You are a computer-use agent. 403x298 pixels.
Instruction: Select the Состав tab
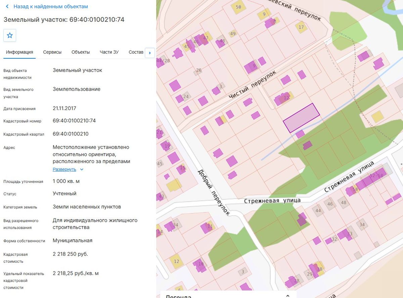136,52
